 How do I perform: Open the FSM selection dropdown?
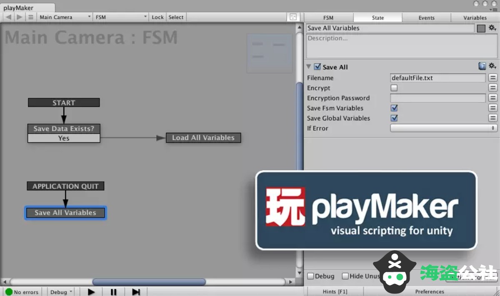click(121, 17)
